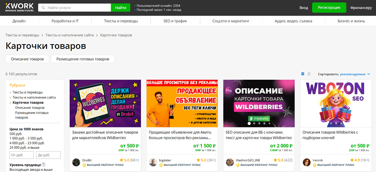This screenshot has height=172, width=376.
Task: Click breadcrumb Тексты и наполнение сайта
Action: [x=70, y=35]
